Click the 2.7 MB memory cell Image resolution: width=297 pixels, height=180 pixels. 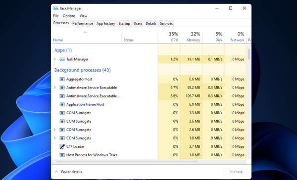pos(191,146)
